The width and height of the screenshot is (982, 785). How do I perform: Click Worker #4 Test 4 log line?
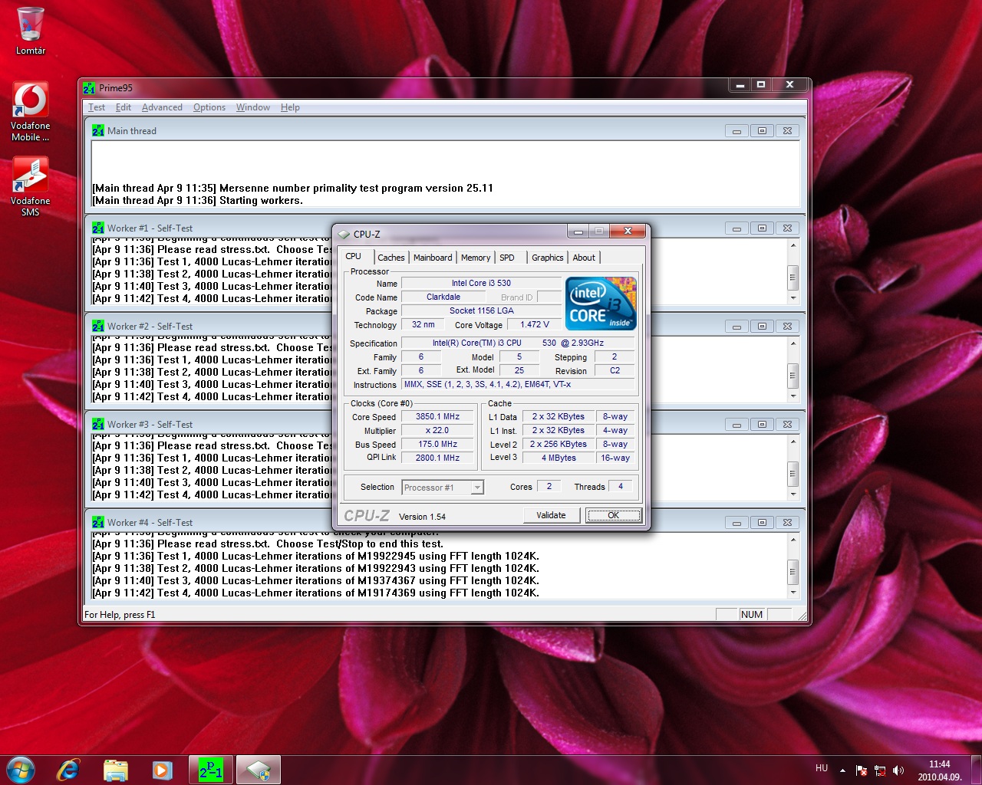(315, 593)
